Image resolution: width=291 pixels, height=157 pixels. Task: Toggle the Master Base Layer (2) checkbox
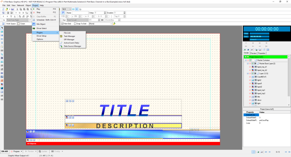[253, 64]
